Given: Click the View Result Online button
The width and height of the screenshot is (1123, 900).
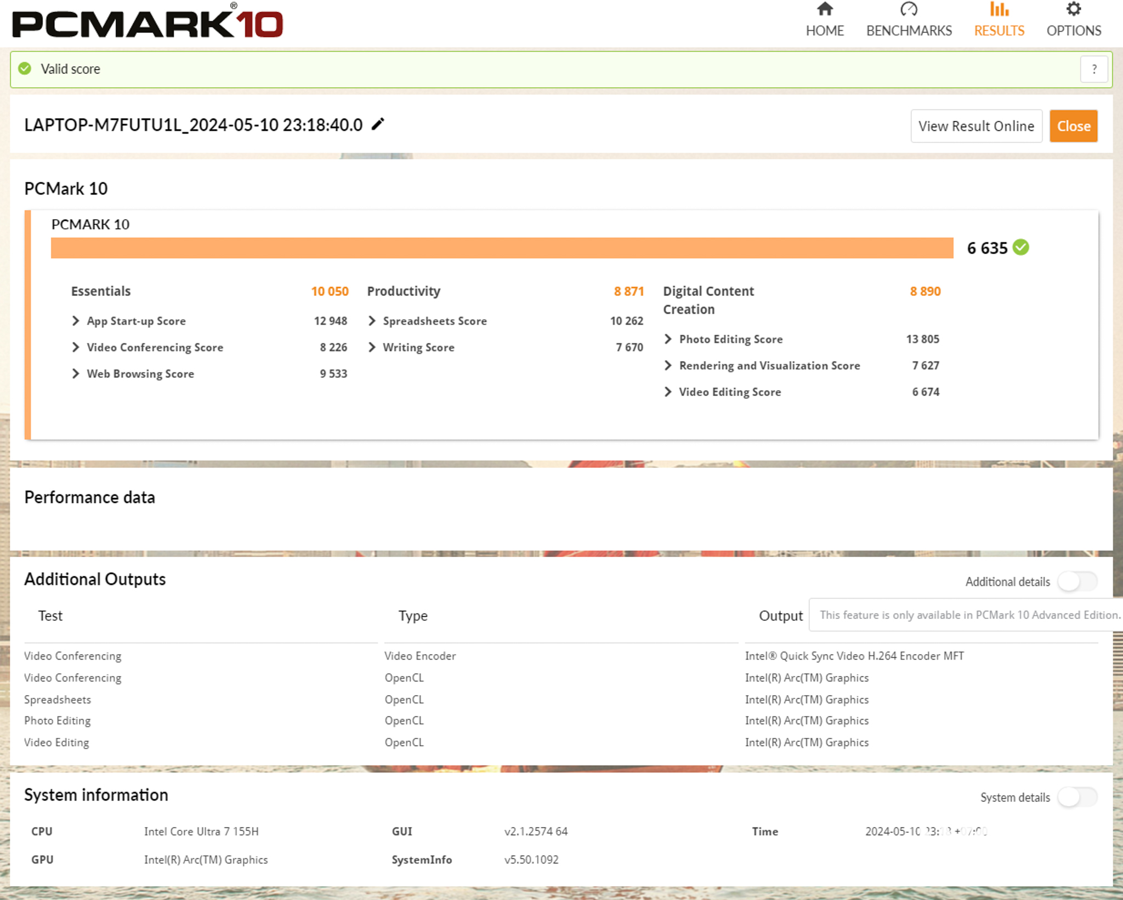Looking at the screenshot, I should [x=977, y=126].
